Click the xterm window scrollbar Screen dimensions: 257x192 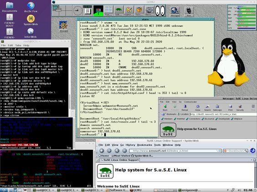pyautogui.click(x=78, y=79)
